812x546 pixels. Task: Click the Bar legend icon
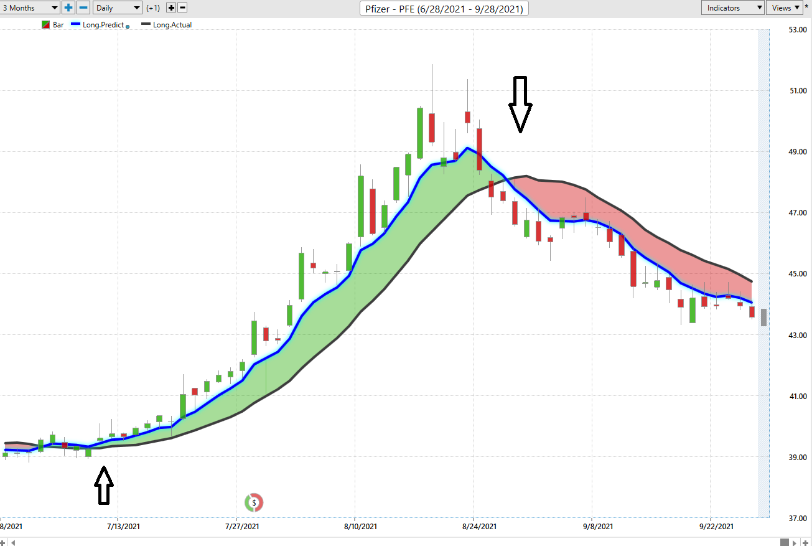coord(45,25)
